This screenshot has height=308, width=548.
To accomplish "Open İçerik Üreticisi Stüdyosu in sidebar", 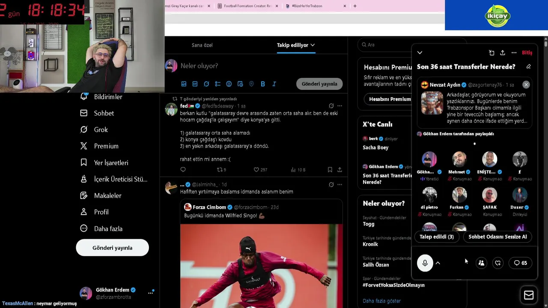I will tap(114, 179).
